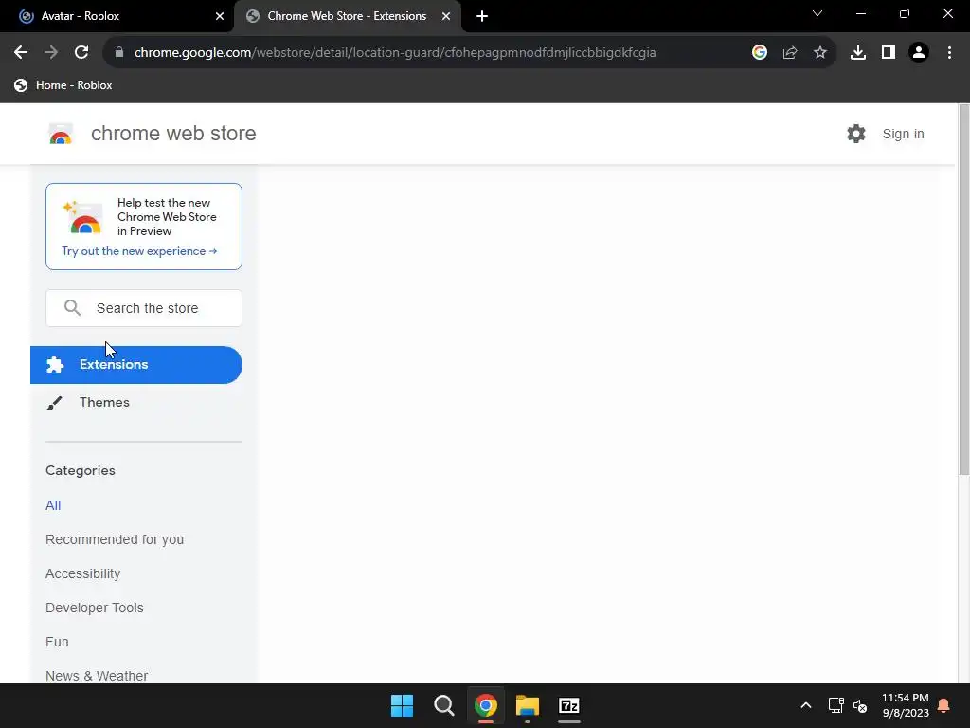The width and height of the screenshot is (970, 728).
Task: Open the Chrome profile avatar
Action: tap(919, 53)
